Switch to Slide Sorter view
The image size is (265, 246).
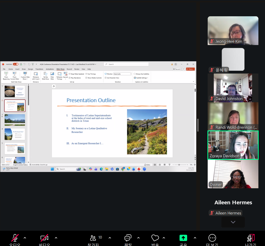[x=160, y=165]
